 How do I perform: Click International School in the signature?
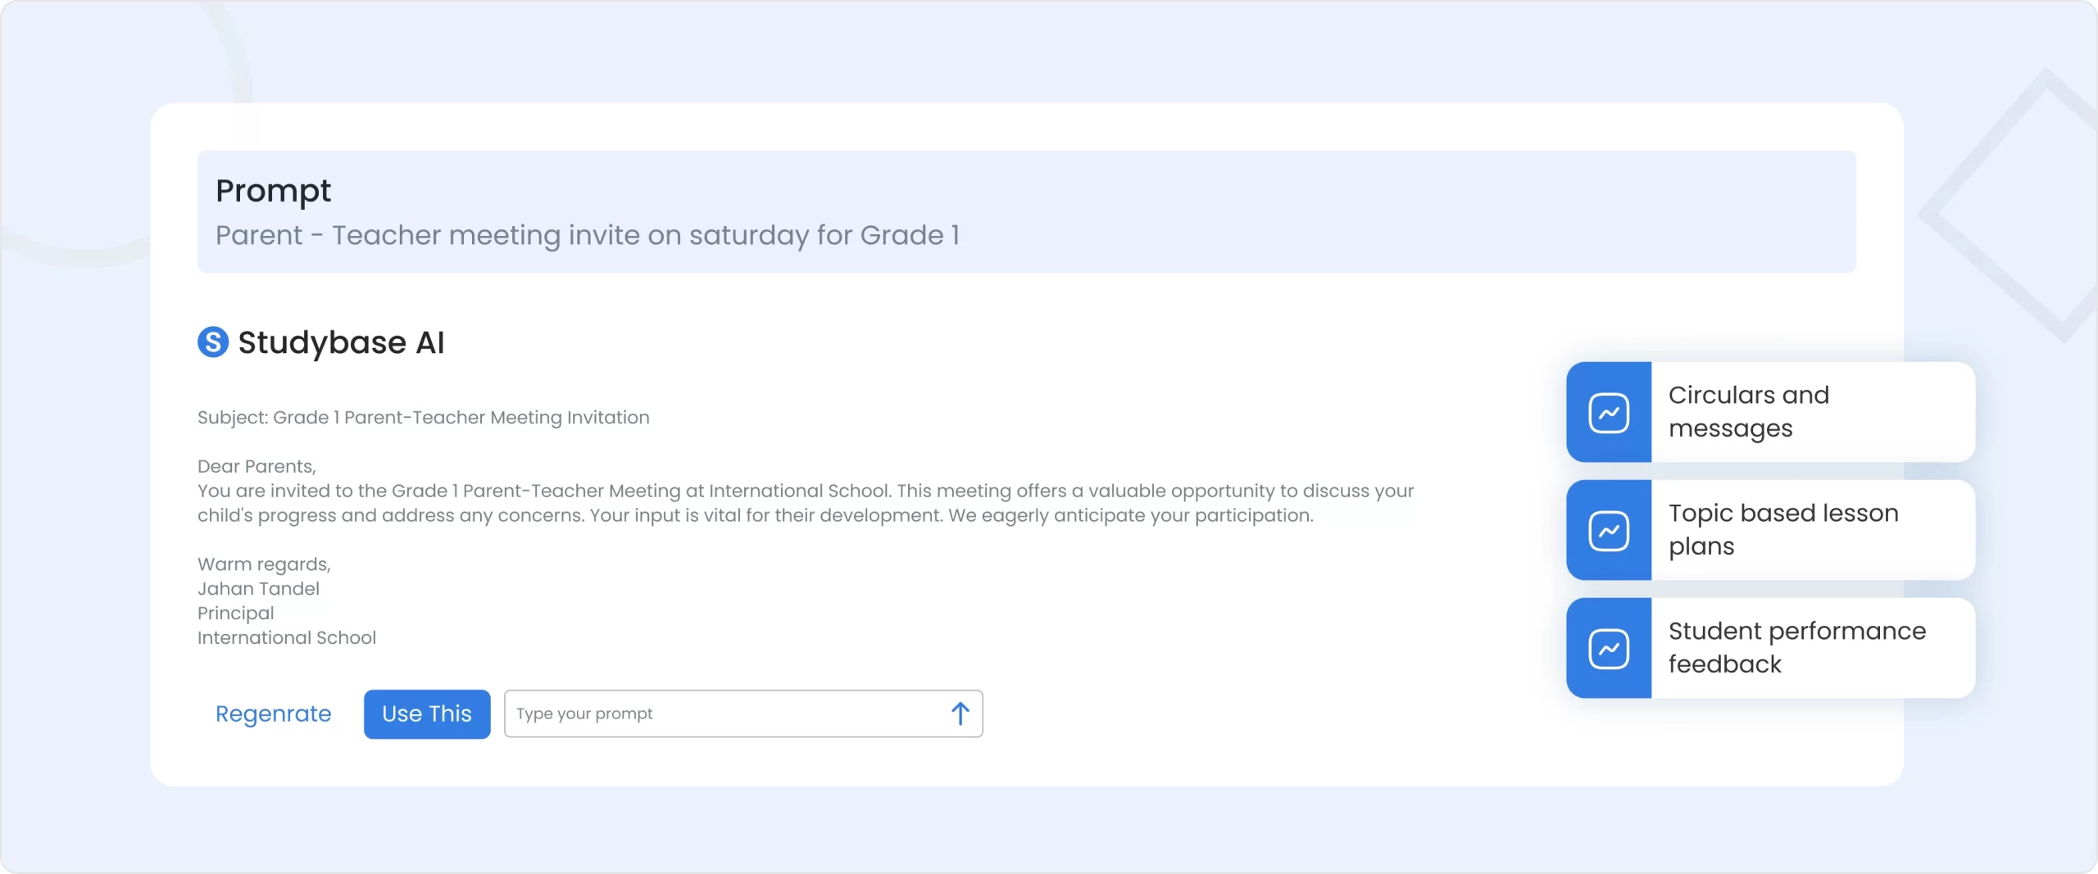[286, 638]
